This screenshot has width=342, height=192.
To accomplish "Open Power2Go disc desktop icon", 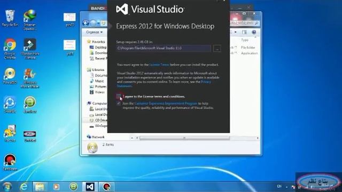I will click(10, 76).
